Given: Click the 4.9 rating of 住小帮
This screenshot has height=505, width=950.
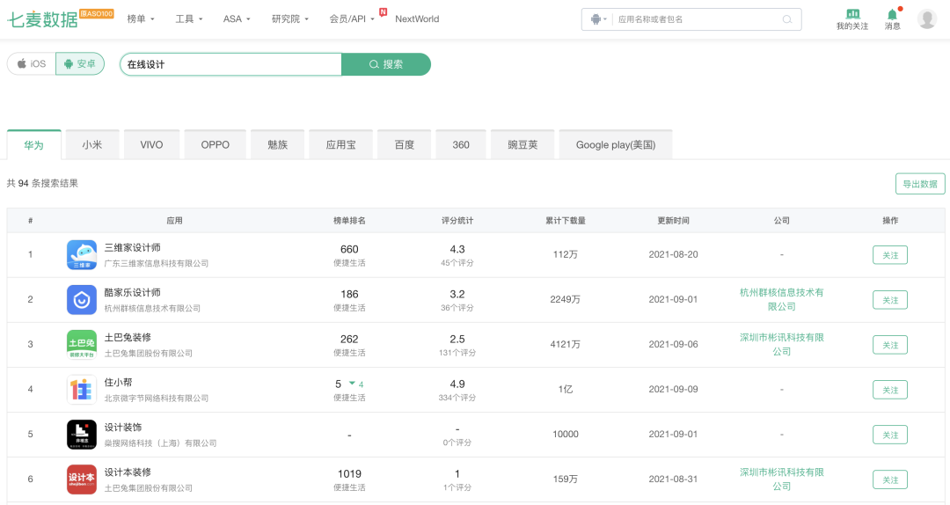Looking at the screenshot, I should [x=457, y=384].
